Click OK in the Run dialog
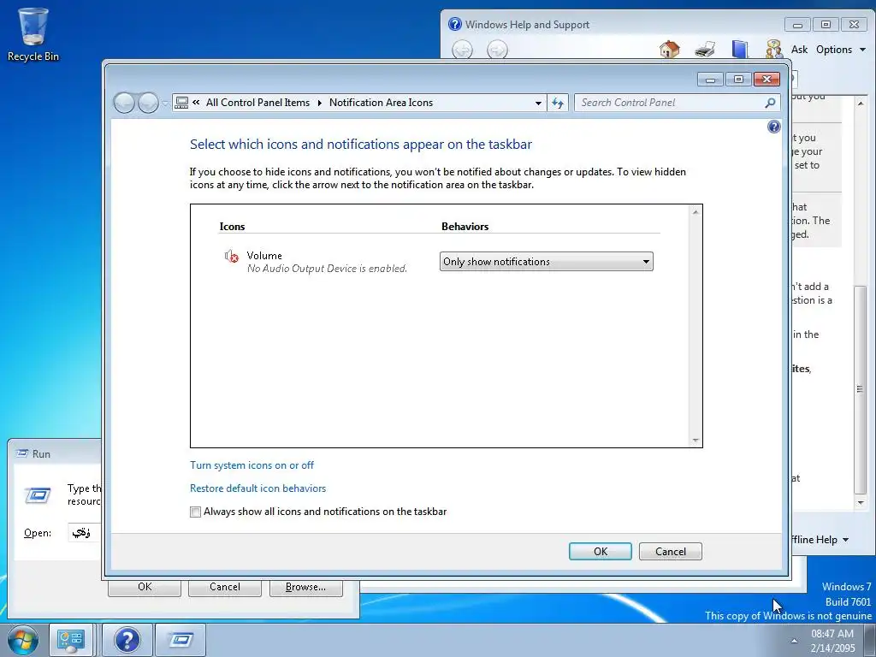 pyautogui.click(x=145, y=587)
